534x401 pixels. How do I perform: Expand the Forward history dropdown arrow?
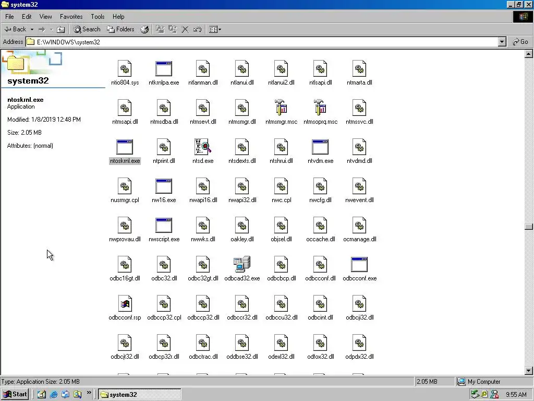pos(51,29)
